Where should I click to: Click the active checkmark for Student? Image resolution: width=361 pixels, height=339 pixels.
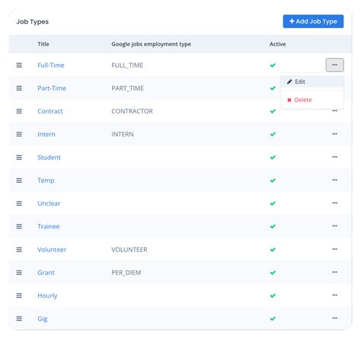click(273, 157)
